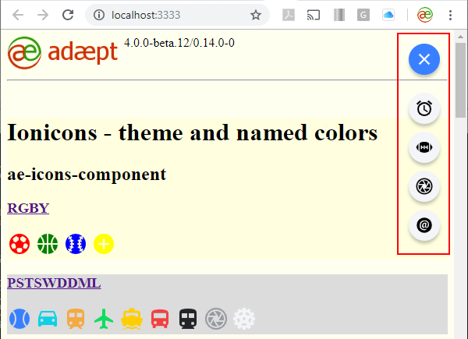Viewport: 468px width, 339px height.
Task: Click the green airplane icon
Action: [104, 319]
